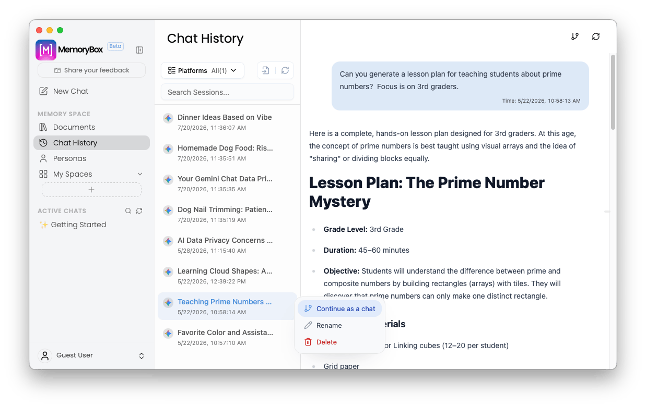646x408 pixels.
Task: Click the Personas person icon
Action: tap(43, 158)
